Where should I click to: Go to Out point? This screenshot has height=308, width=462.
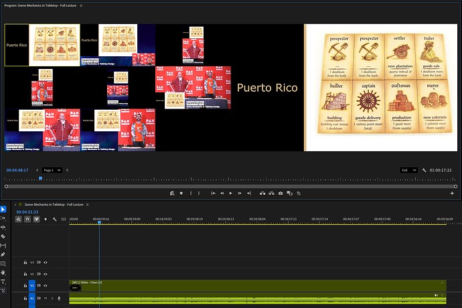(249, 194)
